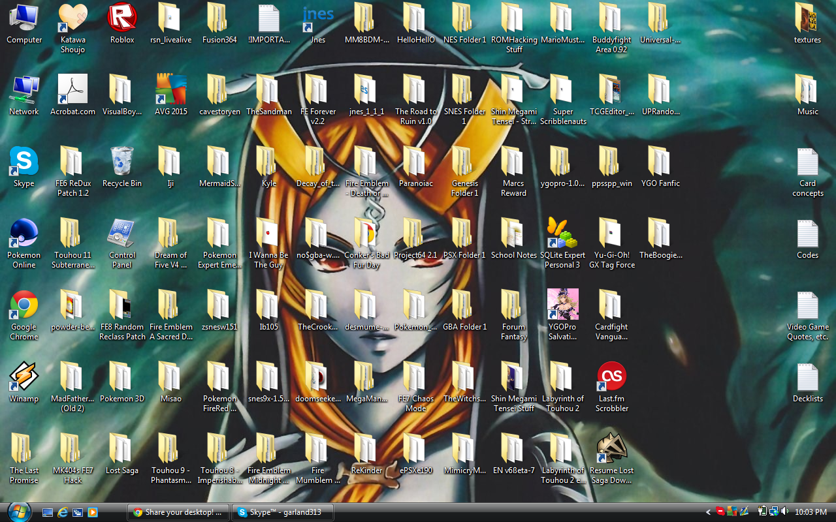This screenshot has width=836, height=522.
Task: Expand hidden system tray icons with the chevron
Action: pyautogui.click(x=709, y=512)
